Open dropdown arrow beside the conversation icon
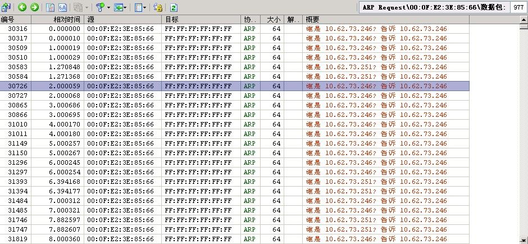The image size is (528, 244). 87,7
